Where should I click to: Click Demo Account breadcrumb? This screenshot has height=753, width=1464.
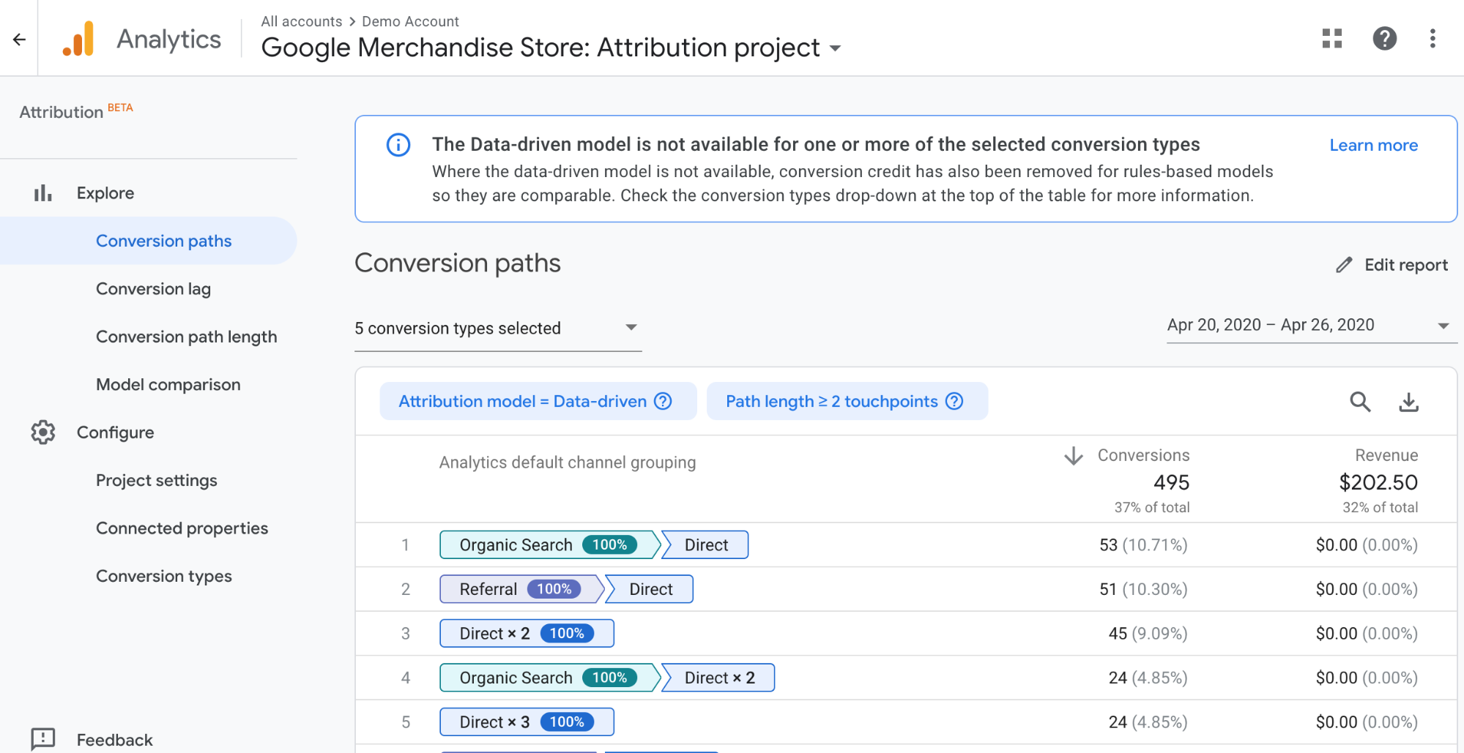click(x=410, y=21)
